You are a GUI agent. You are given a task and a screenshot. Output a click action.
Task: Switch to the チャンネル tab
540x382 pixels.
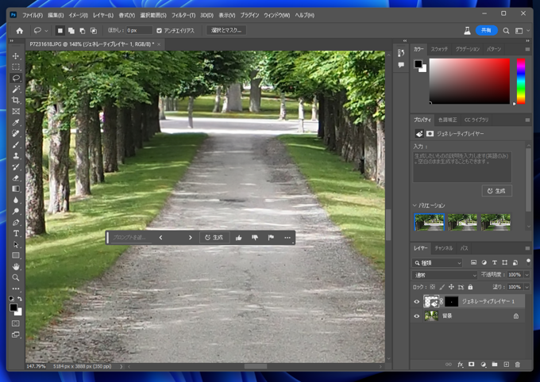pos(443,249)
